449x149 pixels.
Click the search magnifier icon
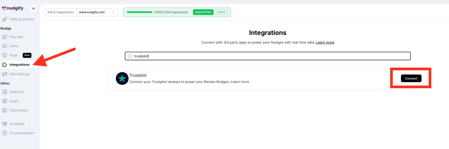click(x=130, y=56)
